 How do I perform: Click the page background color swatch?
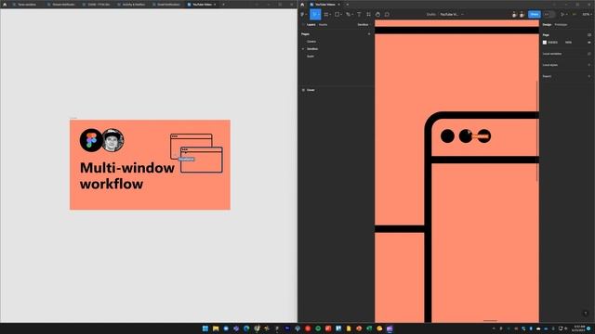click(x=545, y=43)
